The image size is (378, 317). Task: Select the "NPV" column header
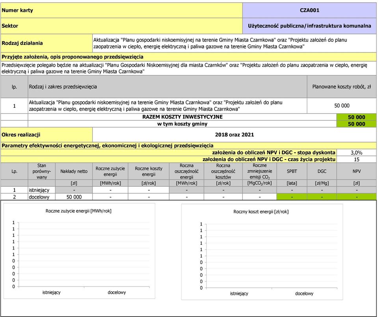[x=356, y=171]
